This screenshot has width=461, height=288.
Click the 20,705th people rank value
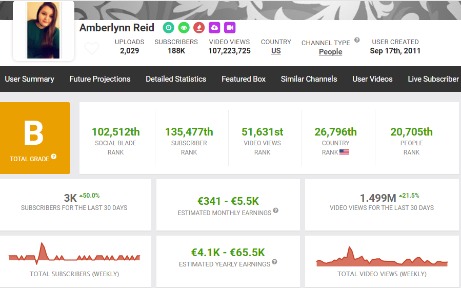(411, 132)
